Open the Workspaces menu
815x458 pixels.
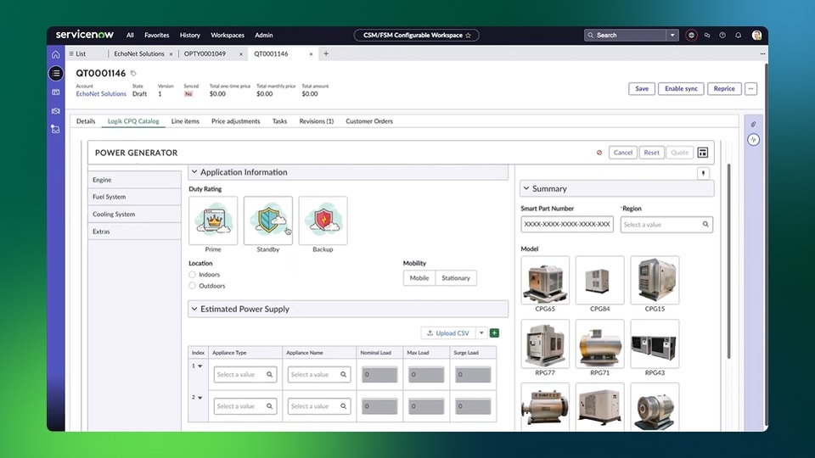point(228,36)
